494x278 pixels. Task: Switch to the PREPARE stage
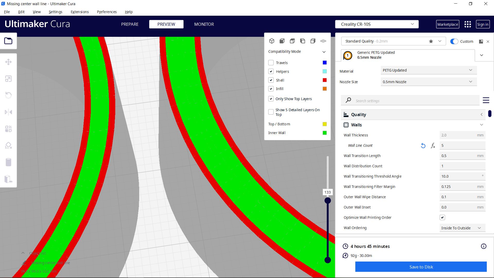[130, 24]
